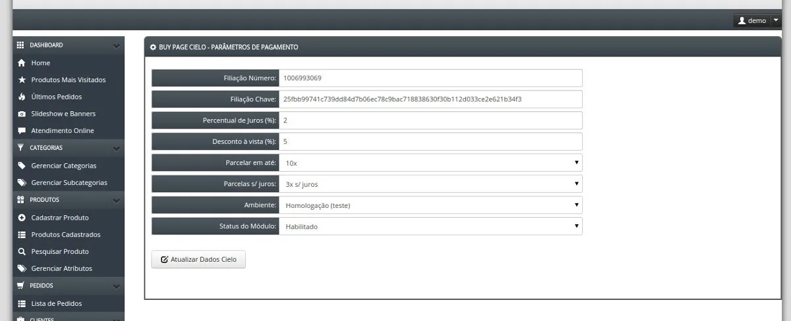This screenshot has width=791, height=321.
Task: Click the user icon next to demo
Action: 742,20
